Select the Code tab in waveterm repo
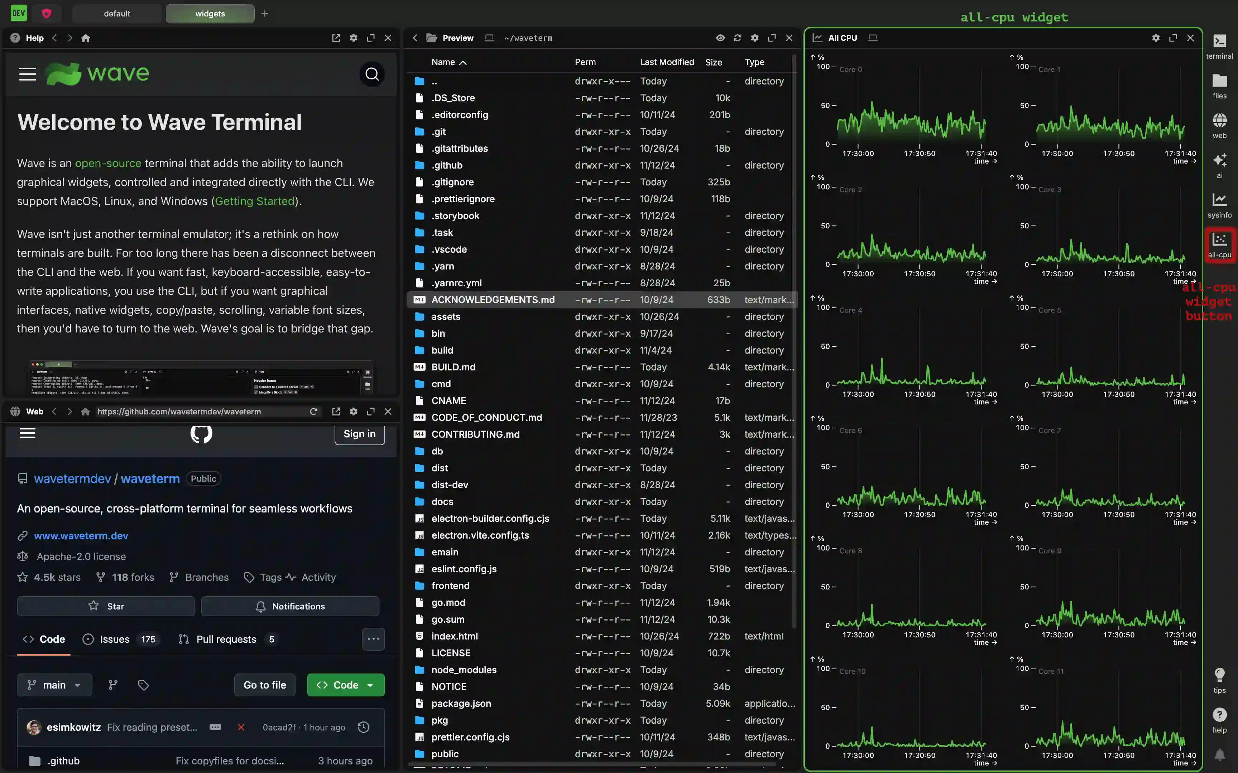The image size is (1238, 773). [52, 638]
